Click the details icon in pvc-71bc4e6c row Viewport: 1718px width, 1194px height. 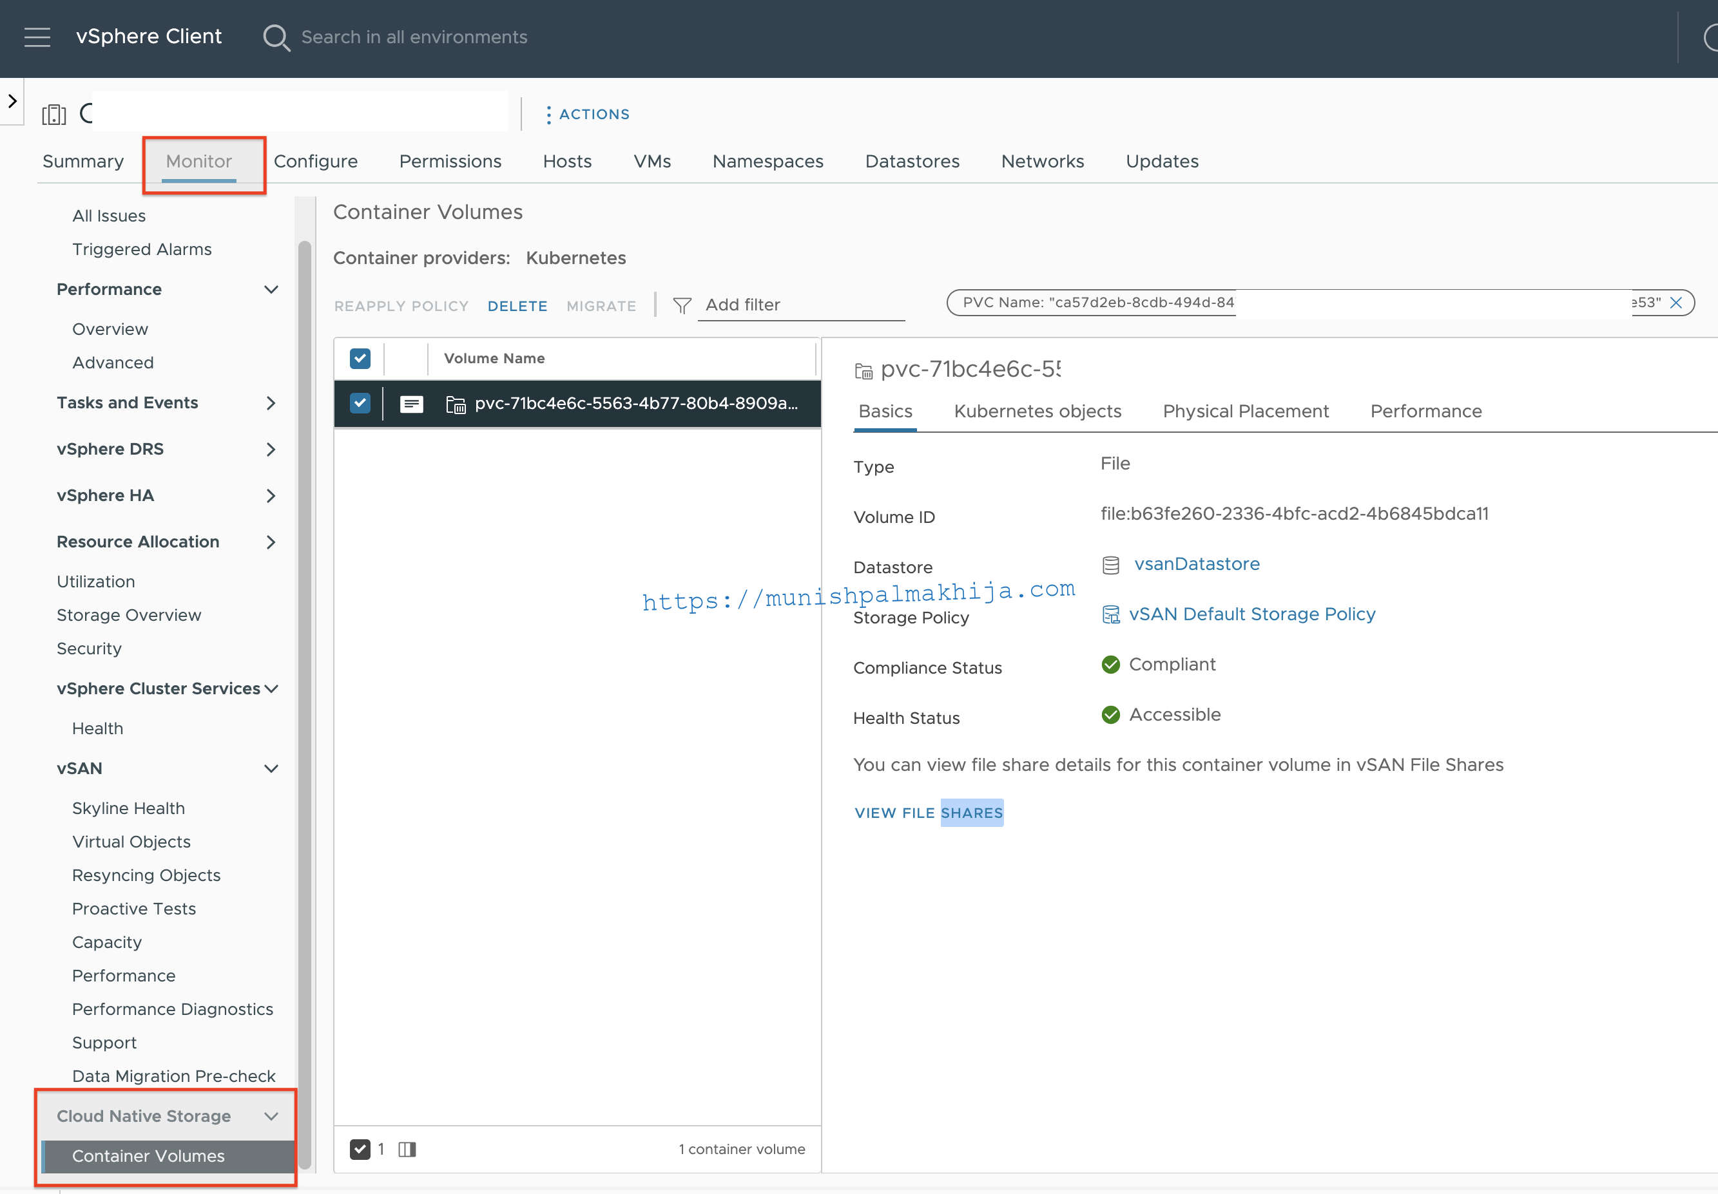point(410,404)
